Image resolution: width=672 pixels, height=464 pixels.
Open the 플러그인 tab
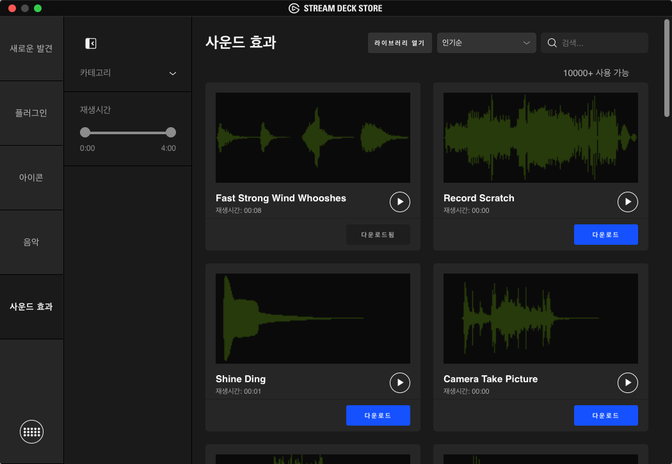[x=31, y=113]
